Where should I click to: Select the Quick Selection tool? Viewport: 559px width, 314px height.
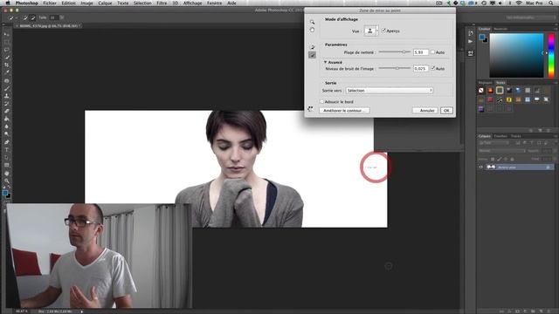[6, 58]
